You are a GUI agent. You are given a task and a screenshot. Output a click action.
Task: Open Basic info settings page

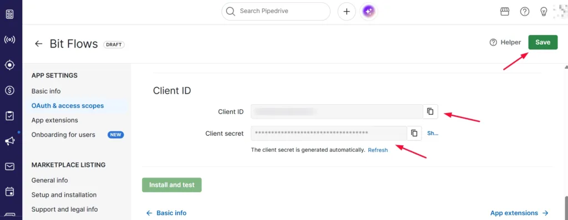click(x=46, y=91)
